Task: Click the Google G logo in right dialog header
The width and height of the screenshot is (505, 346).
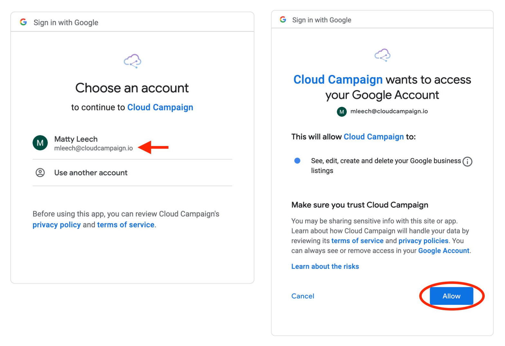Action: 283,20
